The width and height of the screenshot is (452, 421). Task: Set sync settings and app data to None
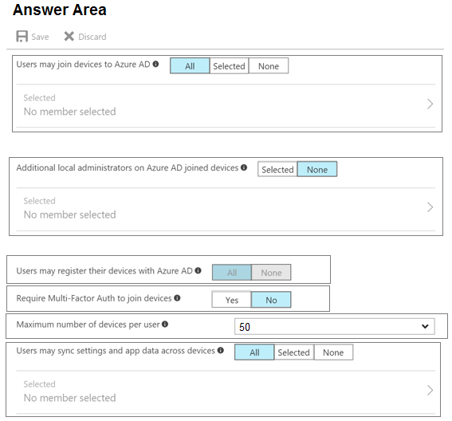(x=333, y=352)
